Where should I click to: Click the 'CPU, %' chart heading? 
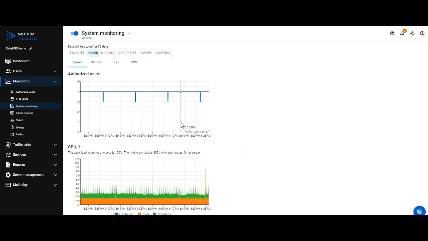point(75,147)
